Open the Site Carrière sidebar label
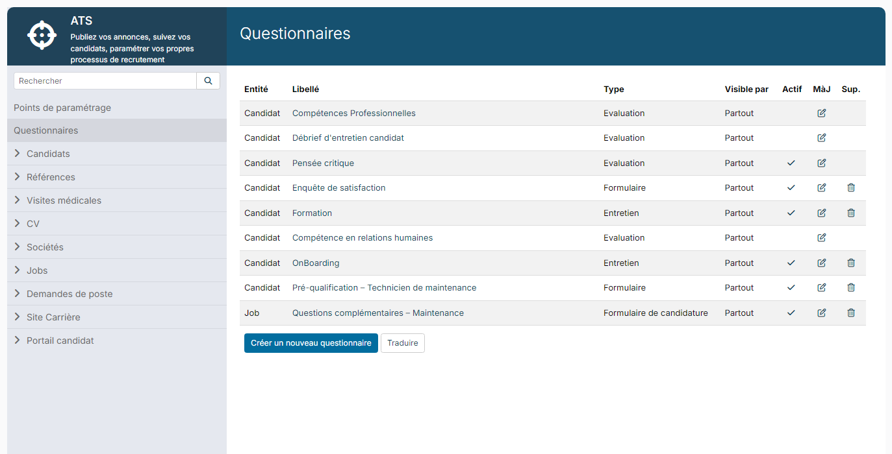 (x=53, y=317)
